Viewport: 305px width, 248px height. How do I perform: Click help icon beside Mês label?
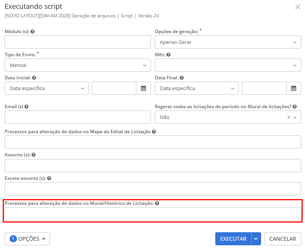pos(169,55)
